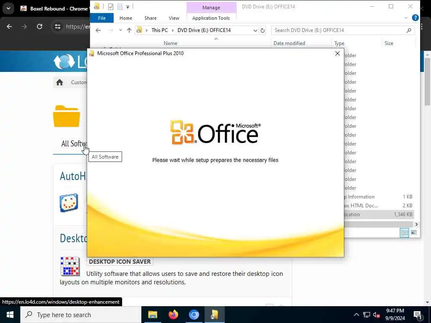Click Explorer's back navigation arrow
This screenshot has width=431, height=323.
pos(98,30)
